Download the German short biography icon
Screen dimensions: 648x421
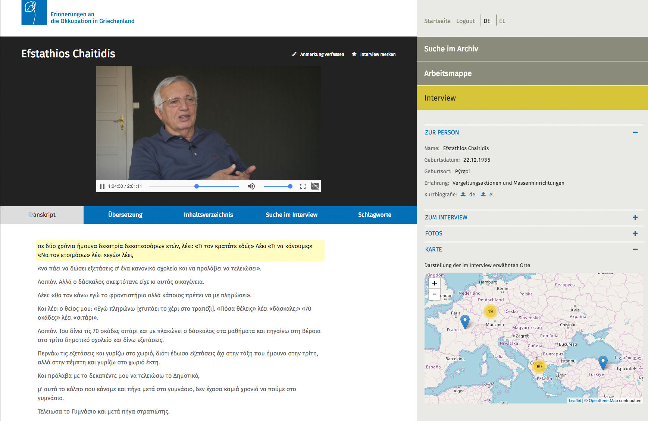tap(463, 194)
